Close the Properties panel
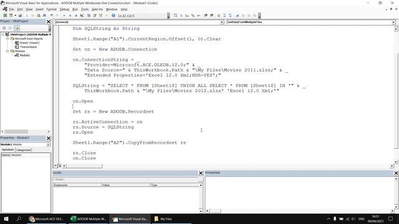Screen dimensions: 399x224 (x=49, y=138)
